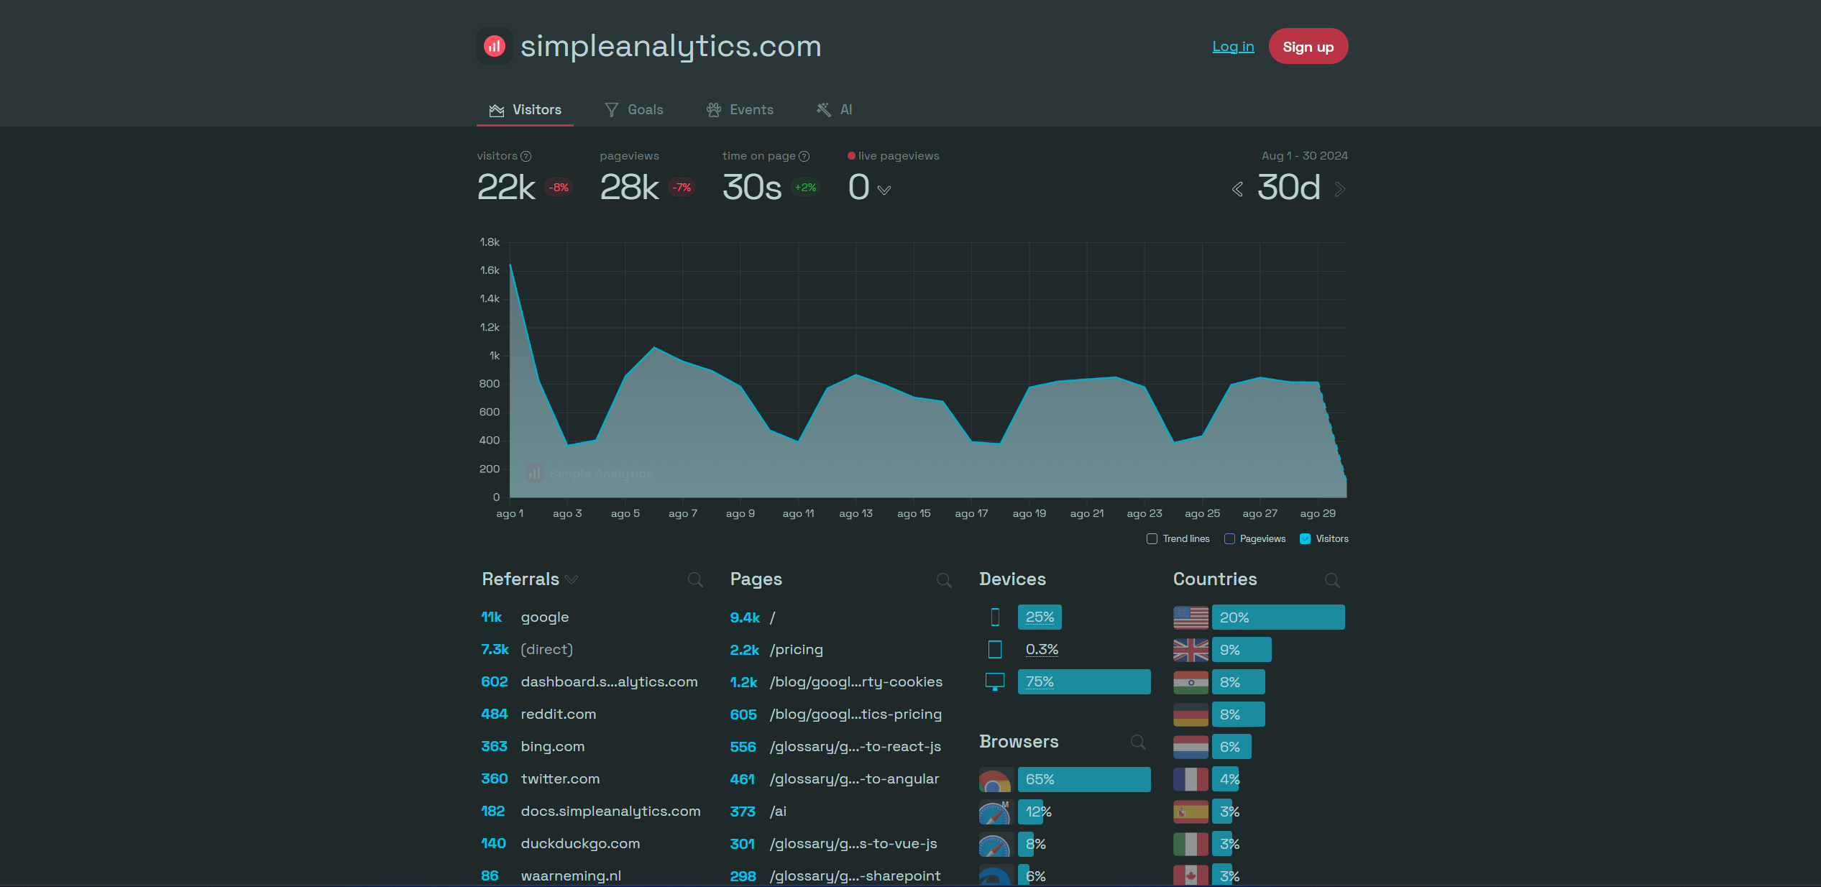The width and height of the screenshot is (1821, 887).
Task: Click the visitors help question icon
Action: (x=526, y=157)
